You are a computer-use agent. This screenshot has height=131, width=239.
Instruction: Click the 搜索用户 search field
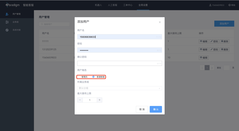[54, 24]
